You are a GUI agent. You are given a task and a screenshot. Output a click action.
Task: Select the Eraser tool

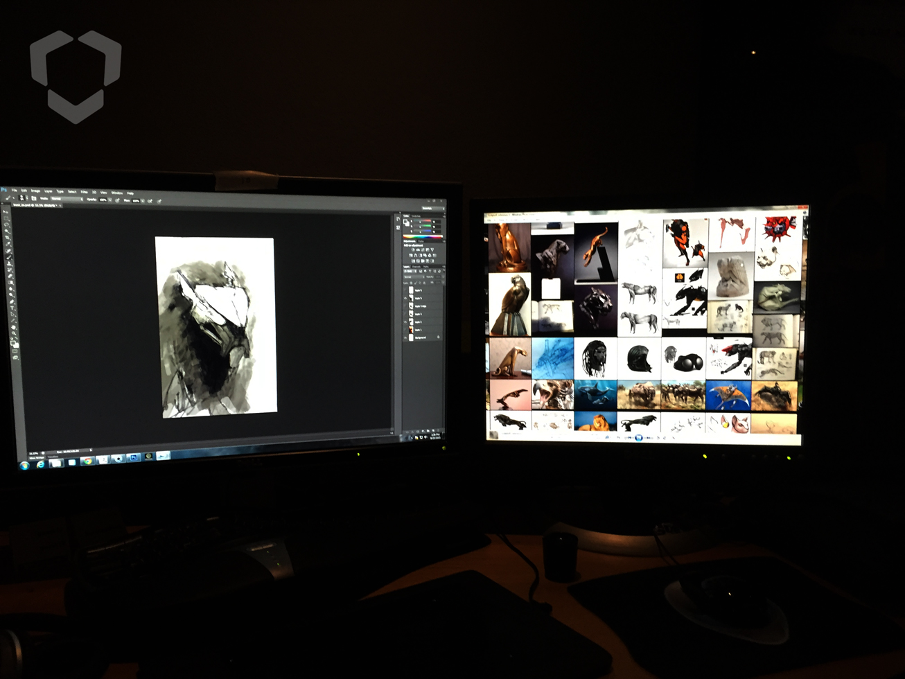click(10, 276)
